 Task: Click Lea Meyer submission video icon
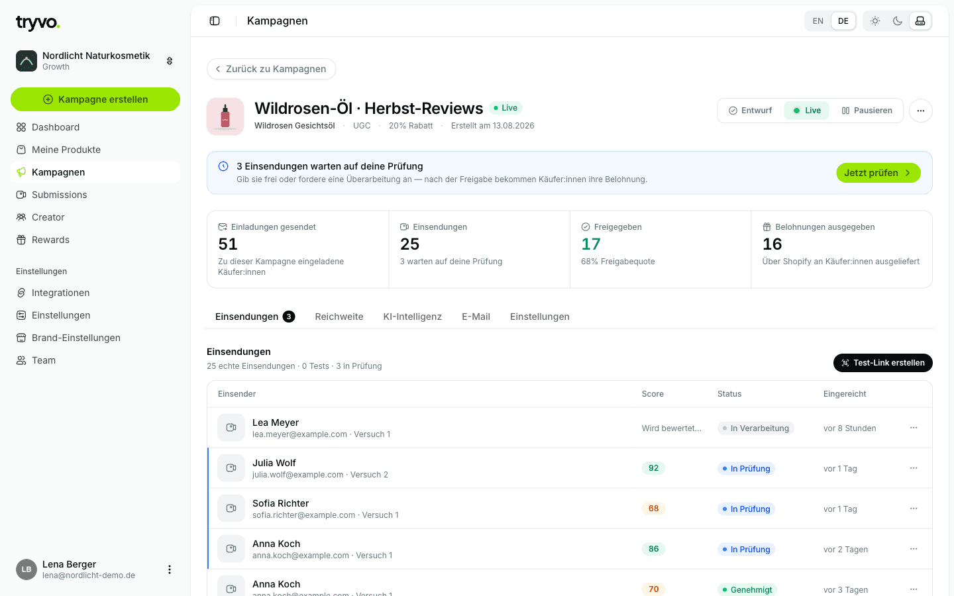coord(231,428)
